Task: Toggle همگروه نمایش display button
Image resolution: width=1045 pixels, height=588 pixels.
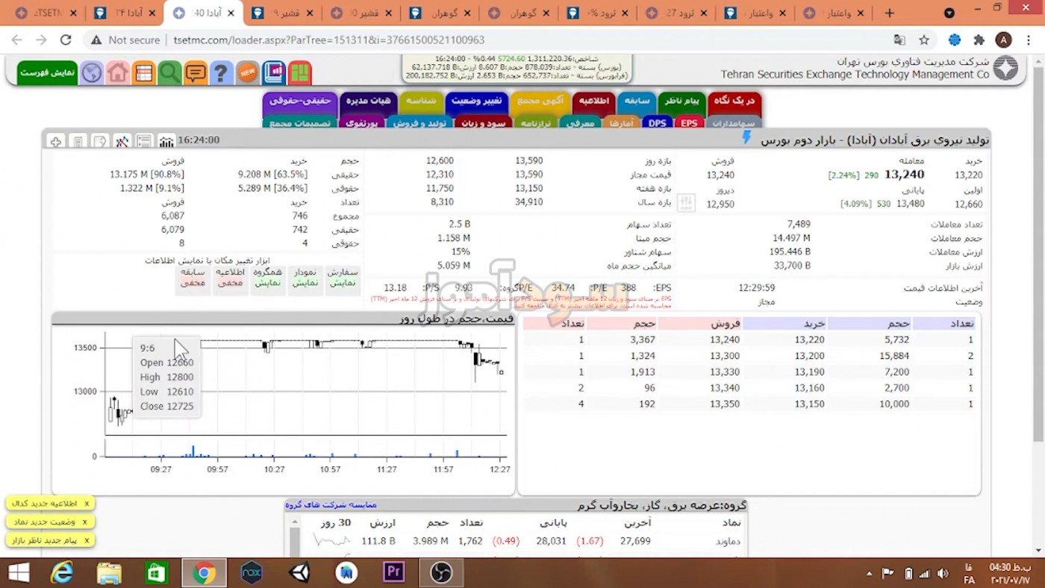Action: pos(268,278)
